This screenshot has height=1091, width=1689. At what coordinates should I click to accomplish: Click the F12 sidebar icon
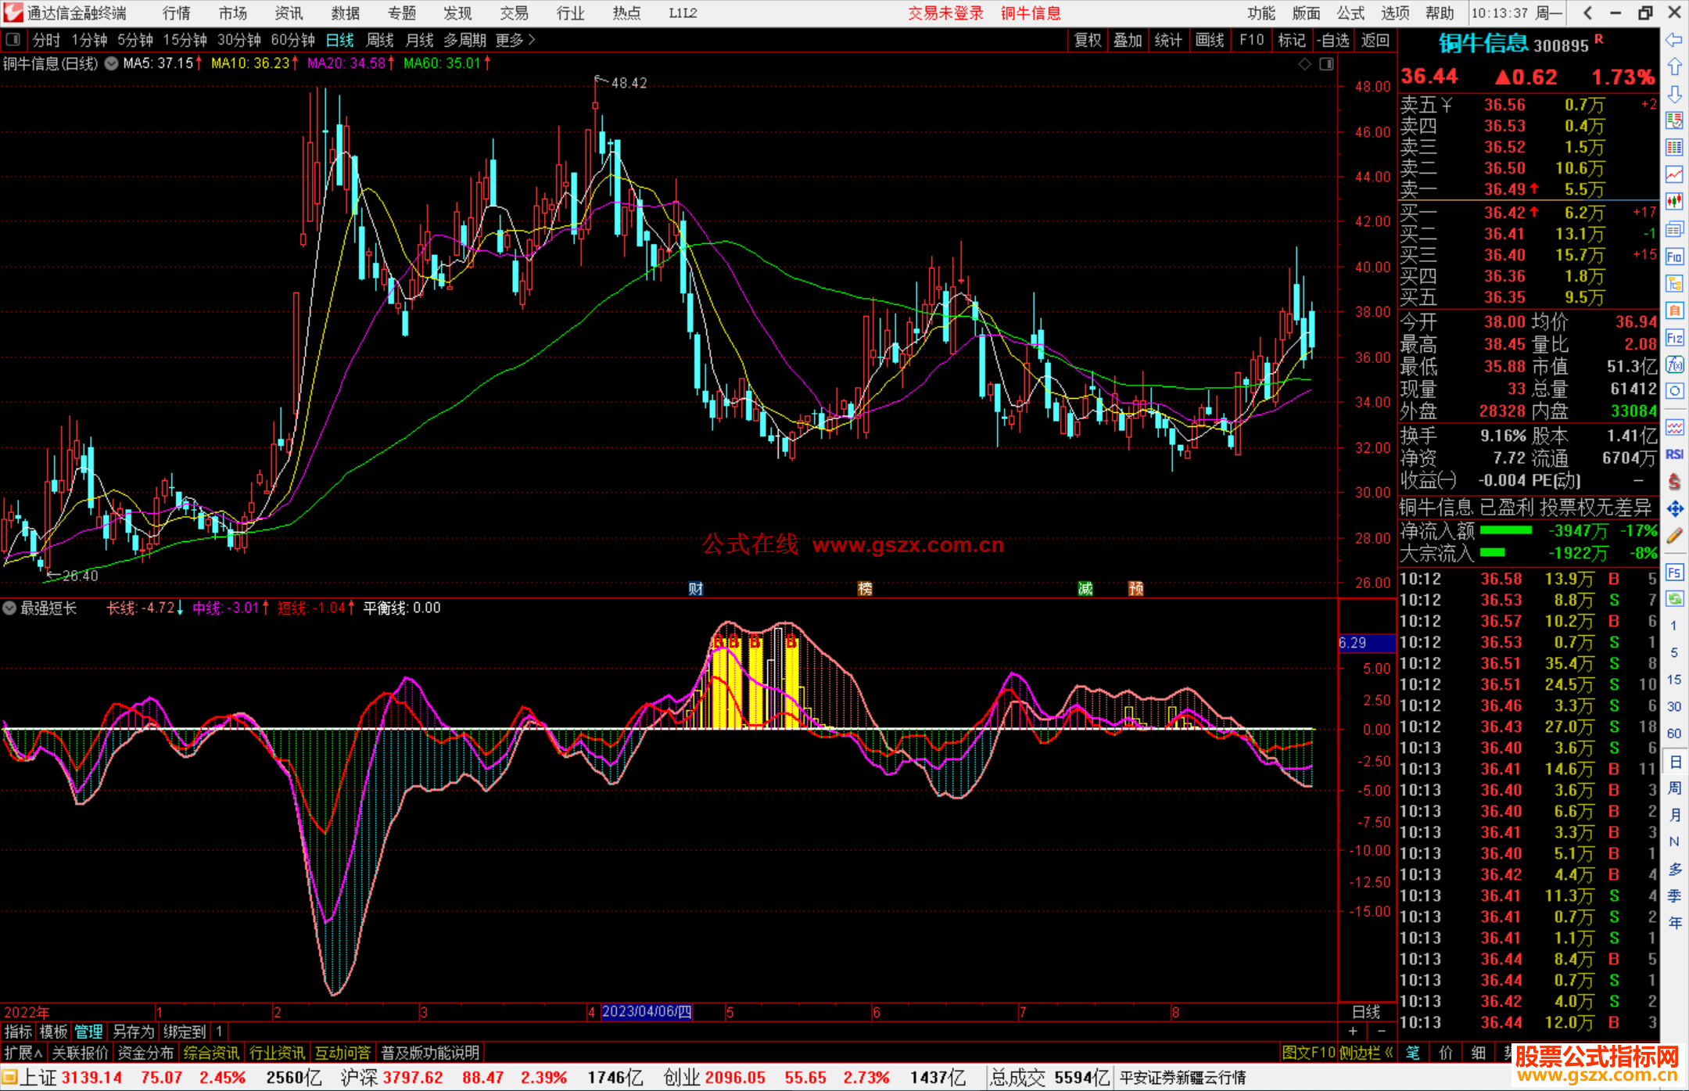(1674, 338)
